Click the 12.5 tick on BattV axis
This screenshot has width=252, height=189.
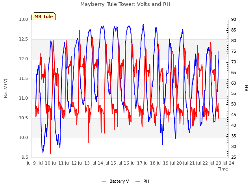coord(24,39)
